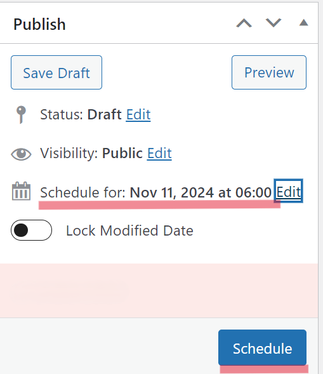The height and width of the screenshot is (374, 323).
Task: Click the Save Draft button
Action: coord(56,72)
